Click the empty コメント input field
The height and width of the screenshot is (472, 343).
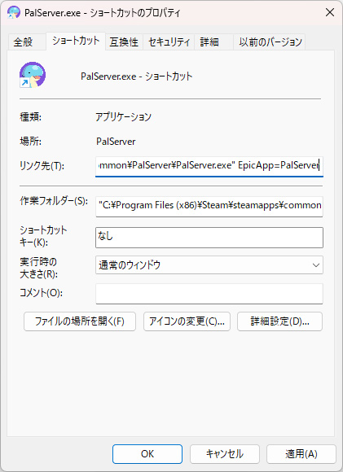point(209,294)
